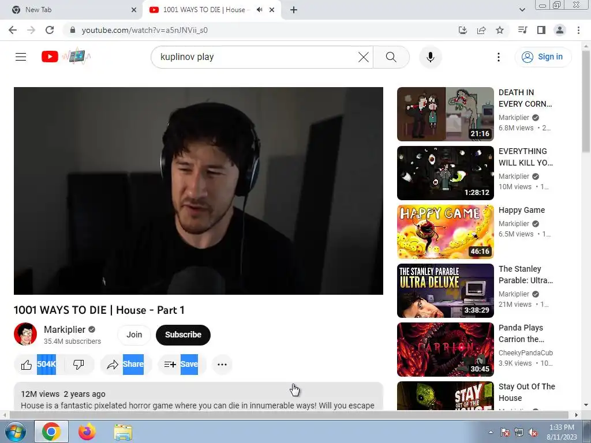Open Markiplier channel avatar
591x443 pixels.
[x=25, y=334]
